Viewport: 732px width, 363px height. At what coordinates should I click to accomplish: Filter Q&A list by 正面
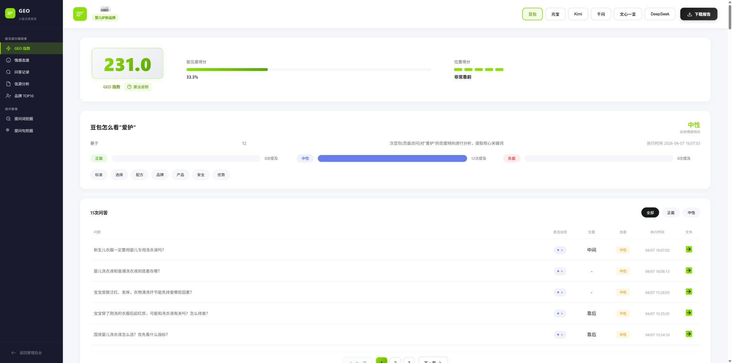[x=671, y=213]
